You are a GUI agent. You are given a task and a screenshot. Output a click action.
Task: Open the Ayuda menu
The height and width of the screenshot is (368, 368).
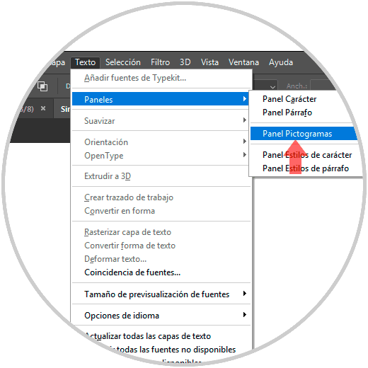[x=281, y=62]
